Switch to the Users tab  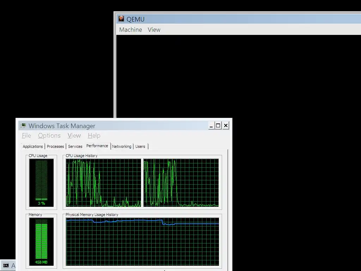[140, 146]
